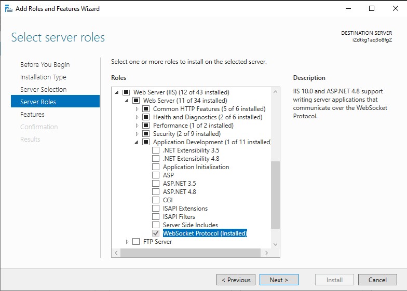Tick the .NET Extensibility 3.5 checkbox
The image size is (407, 291).
click(156, 150)
